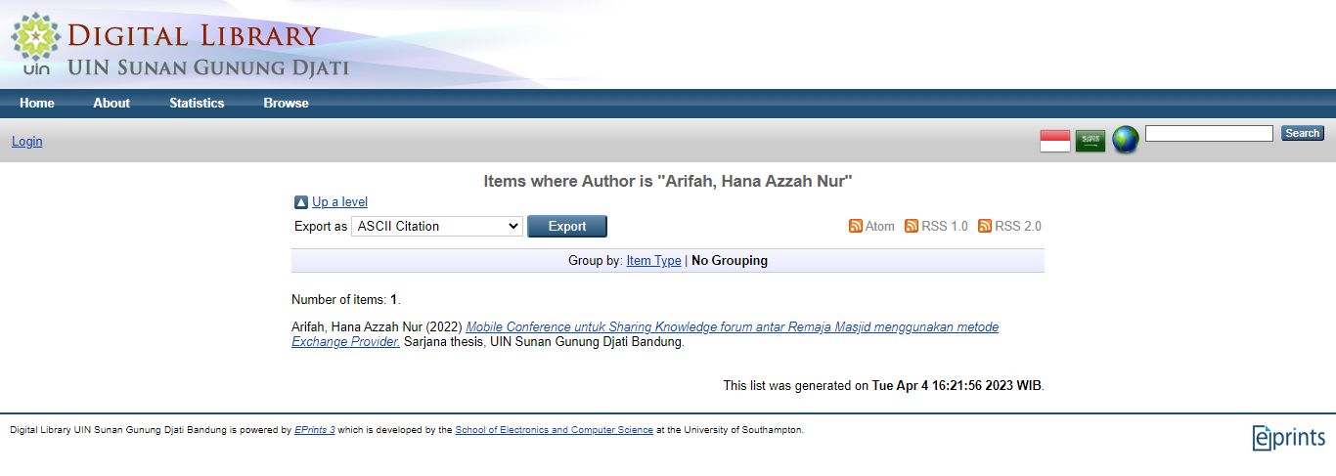This screenshot has height=476, width=1336.
Task: Click the RSS 2.0 feed icon
Action: click(x=985, y=226)
